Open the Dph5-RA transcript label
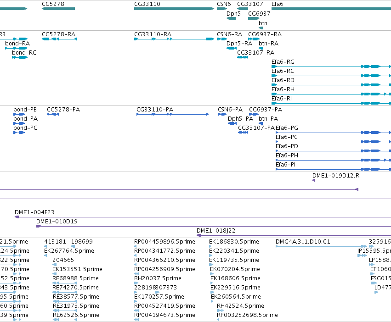The width and height of the screenshot is (391, 322). tap(239, 43)
